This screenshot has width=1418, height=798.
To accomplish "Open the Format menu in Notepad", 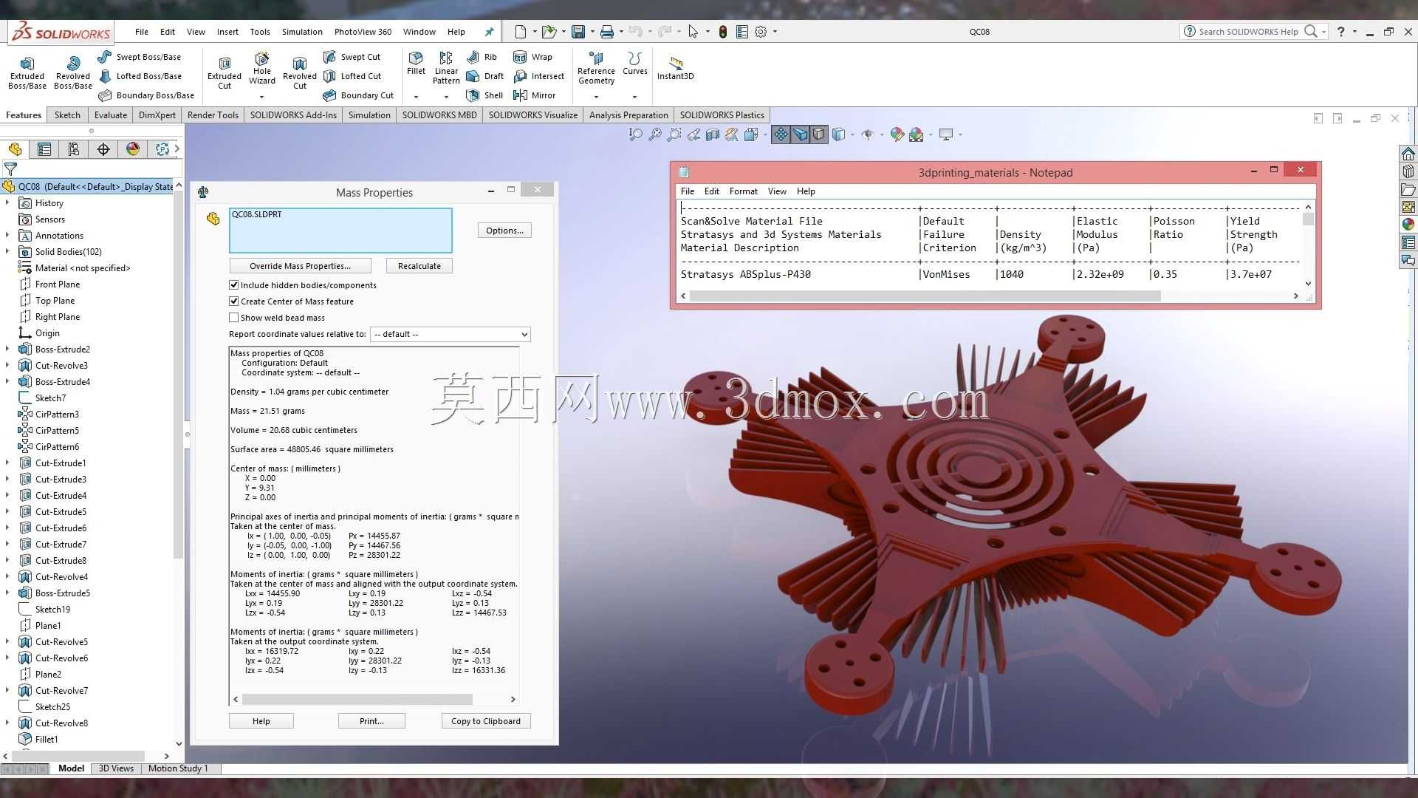I will coord(743,191).
